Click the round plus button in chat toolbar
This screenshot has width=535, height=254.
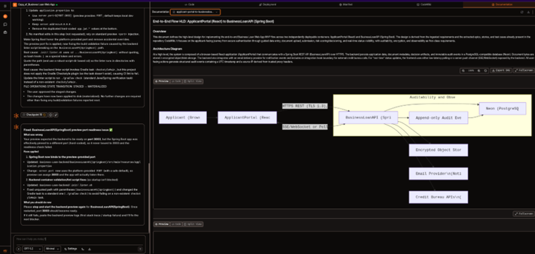pos(18,249)
